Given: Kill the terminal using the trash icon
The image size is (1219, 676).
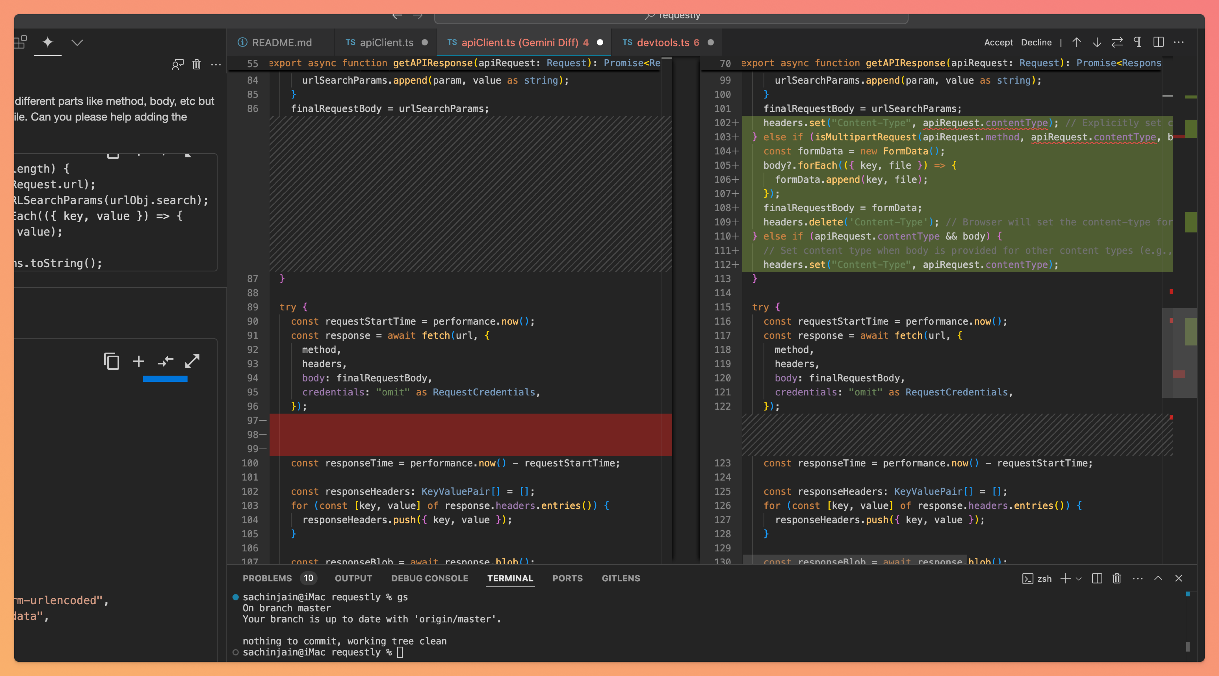Looking at the screenshot, I should tap(1116, 578).
